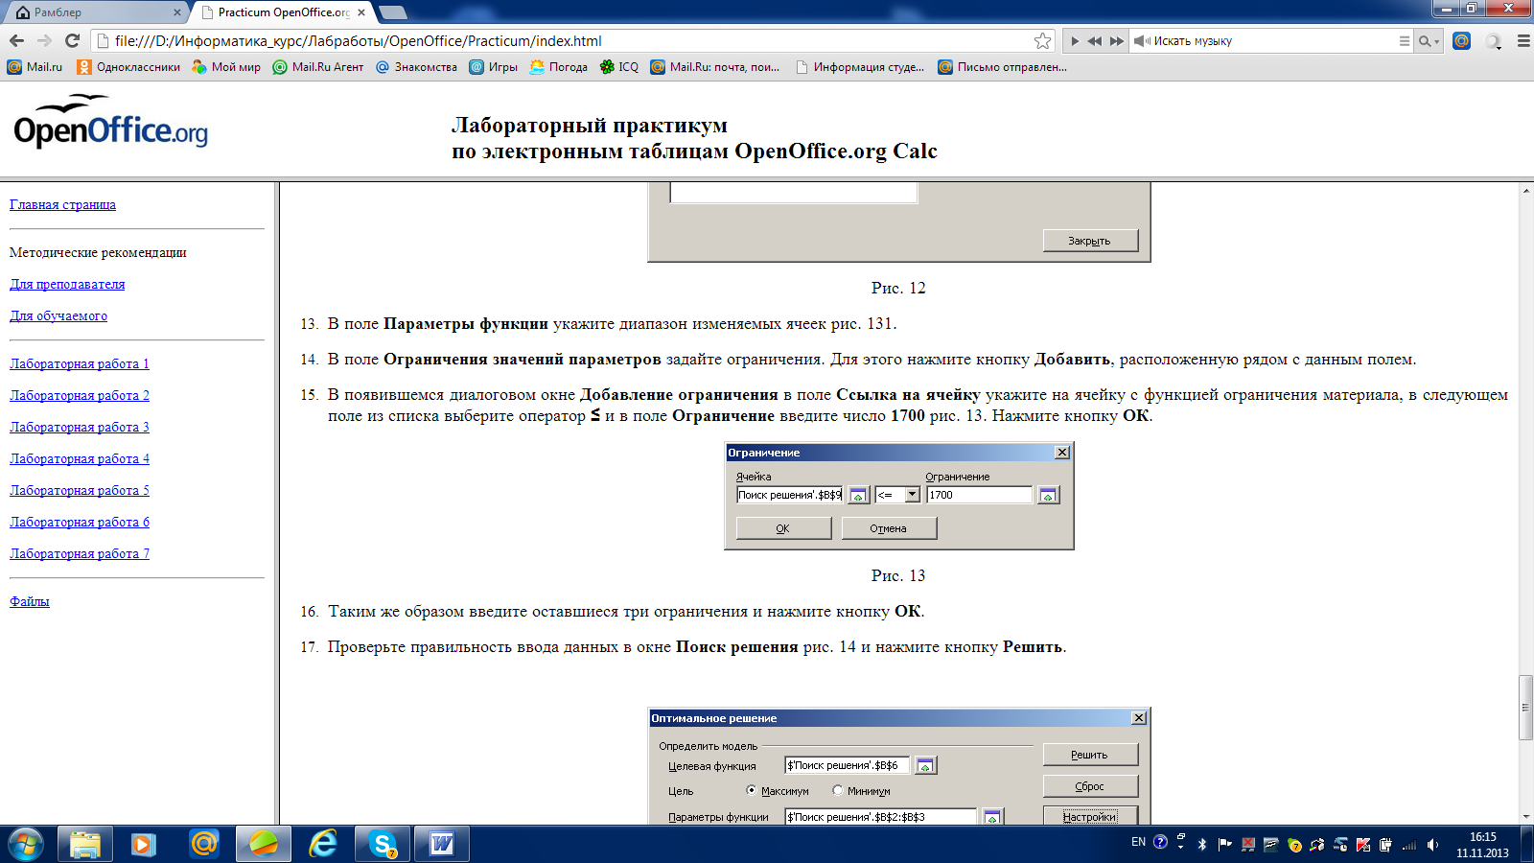Open the Знакомства bookmark
Viewport: 1534px width, 863px height.
coord(416,67)
